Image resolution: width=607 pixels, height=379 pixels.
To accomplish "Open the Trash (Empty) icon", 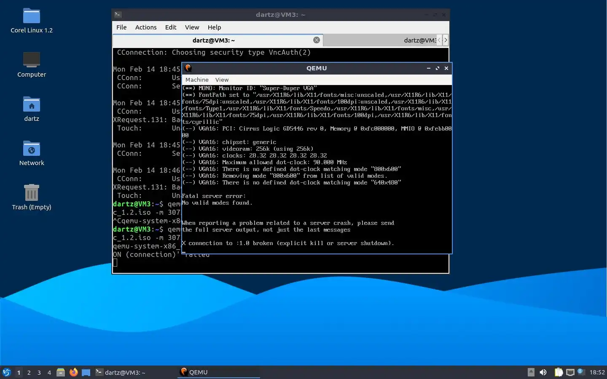I will (32, 197).
